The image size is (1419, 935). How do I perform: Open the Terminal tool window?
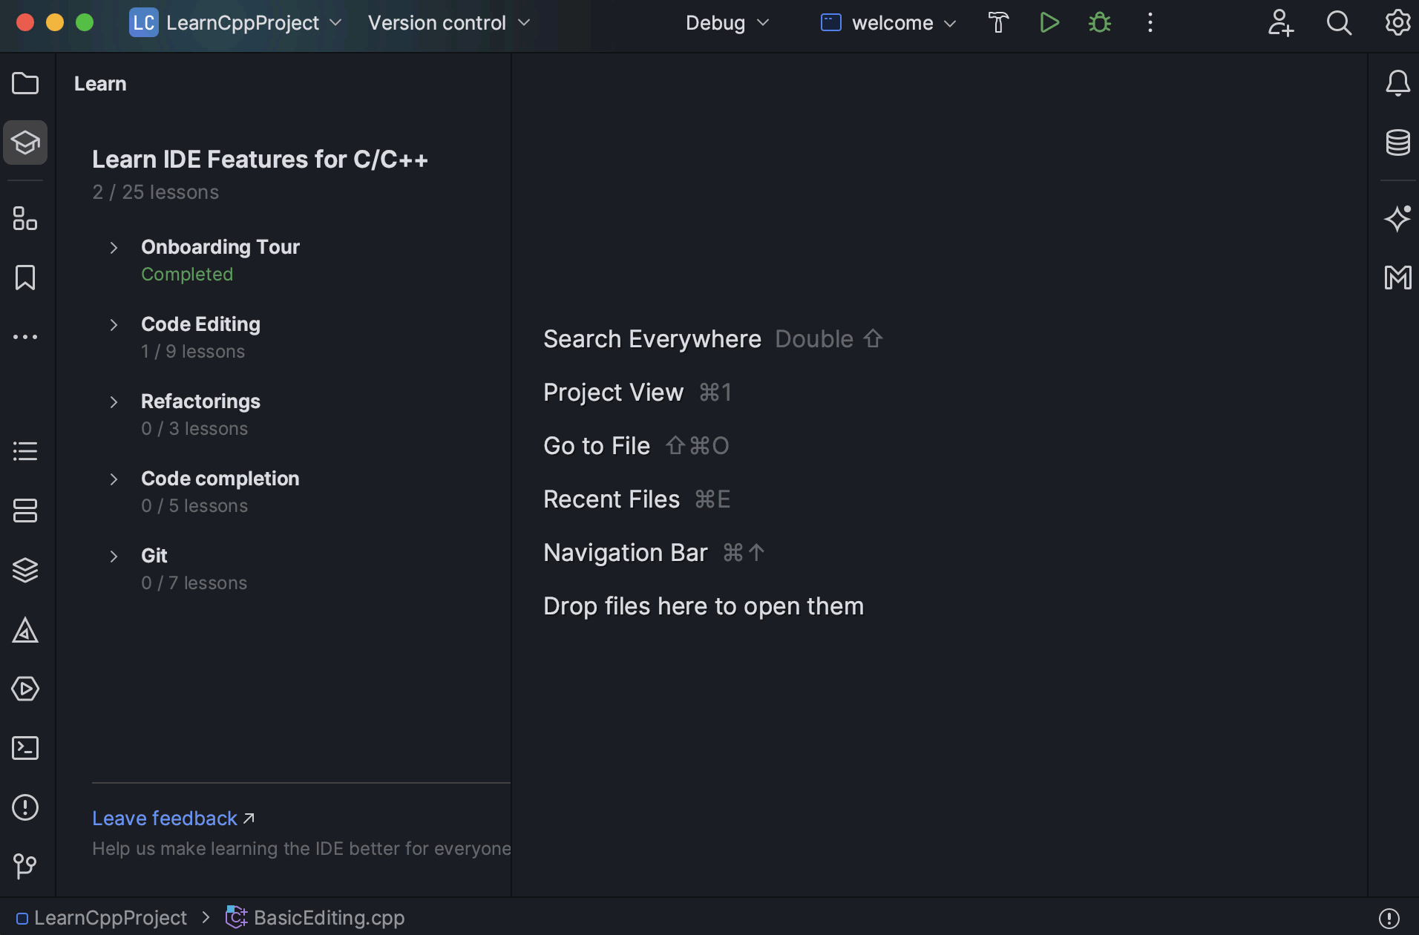[x=25, y=748]
